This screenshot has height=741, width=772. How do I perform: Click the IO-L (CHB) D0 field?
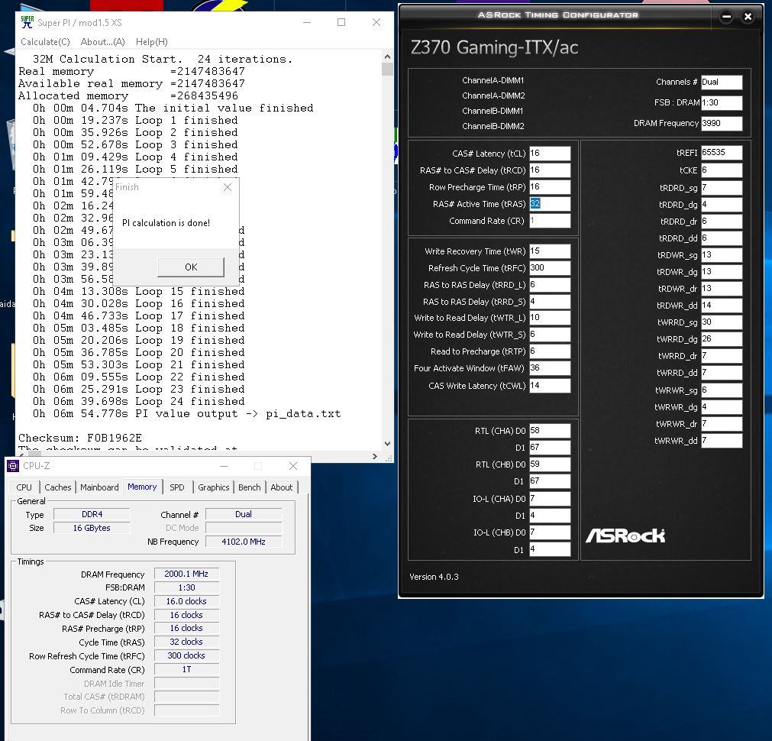[x=550, y=532]
